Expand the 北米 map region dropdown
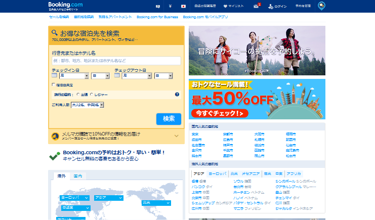The width and height of the screenshot is (375, 220). click(x=156, y=203)
